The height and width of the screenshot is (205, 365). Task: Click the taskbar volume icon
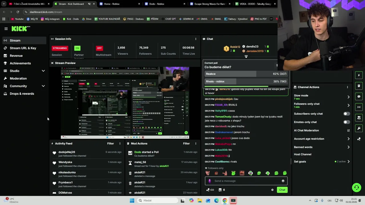pos(341,200)
